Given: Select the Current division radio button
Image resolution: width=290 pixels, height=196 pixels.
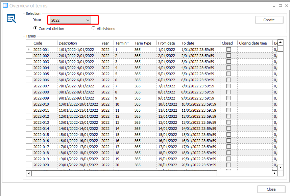Looking at the screenshot, I should 35,28.
